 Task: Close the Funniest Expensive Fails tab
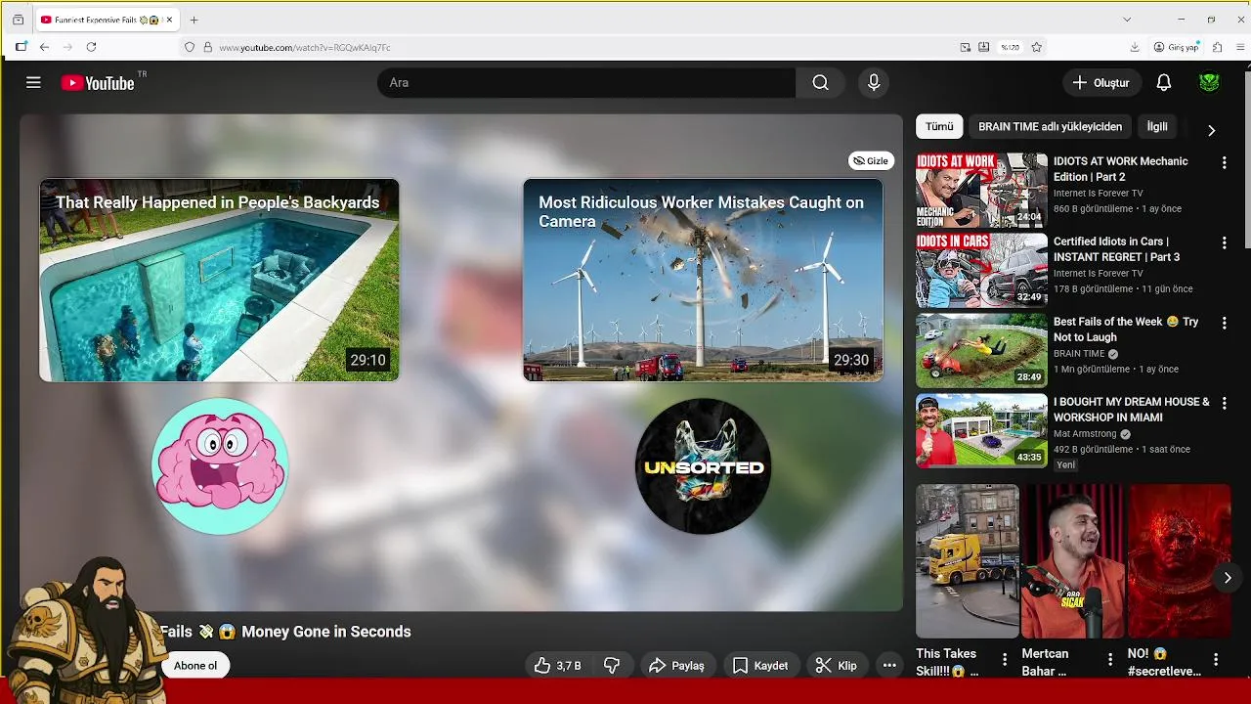click(169, 20)
